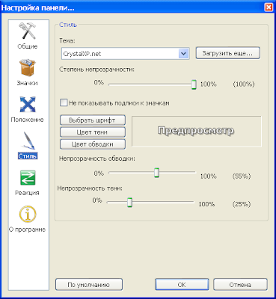Click the Выбрать шрифт button
This screenshot has height=299, width=276.
click(93, 120)
